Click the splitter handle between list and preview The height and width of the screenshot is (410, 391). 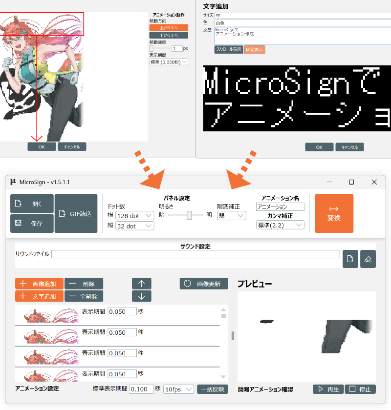[x=233, y=336]
